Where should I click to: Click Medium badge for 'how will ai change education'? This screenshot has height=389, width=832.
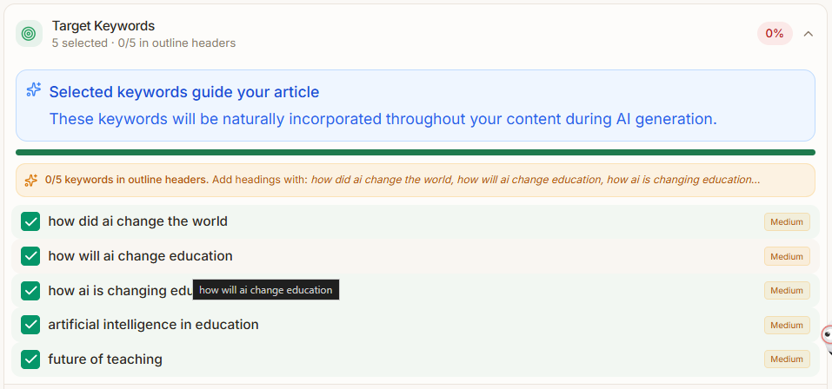[x=786, y=256]
